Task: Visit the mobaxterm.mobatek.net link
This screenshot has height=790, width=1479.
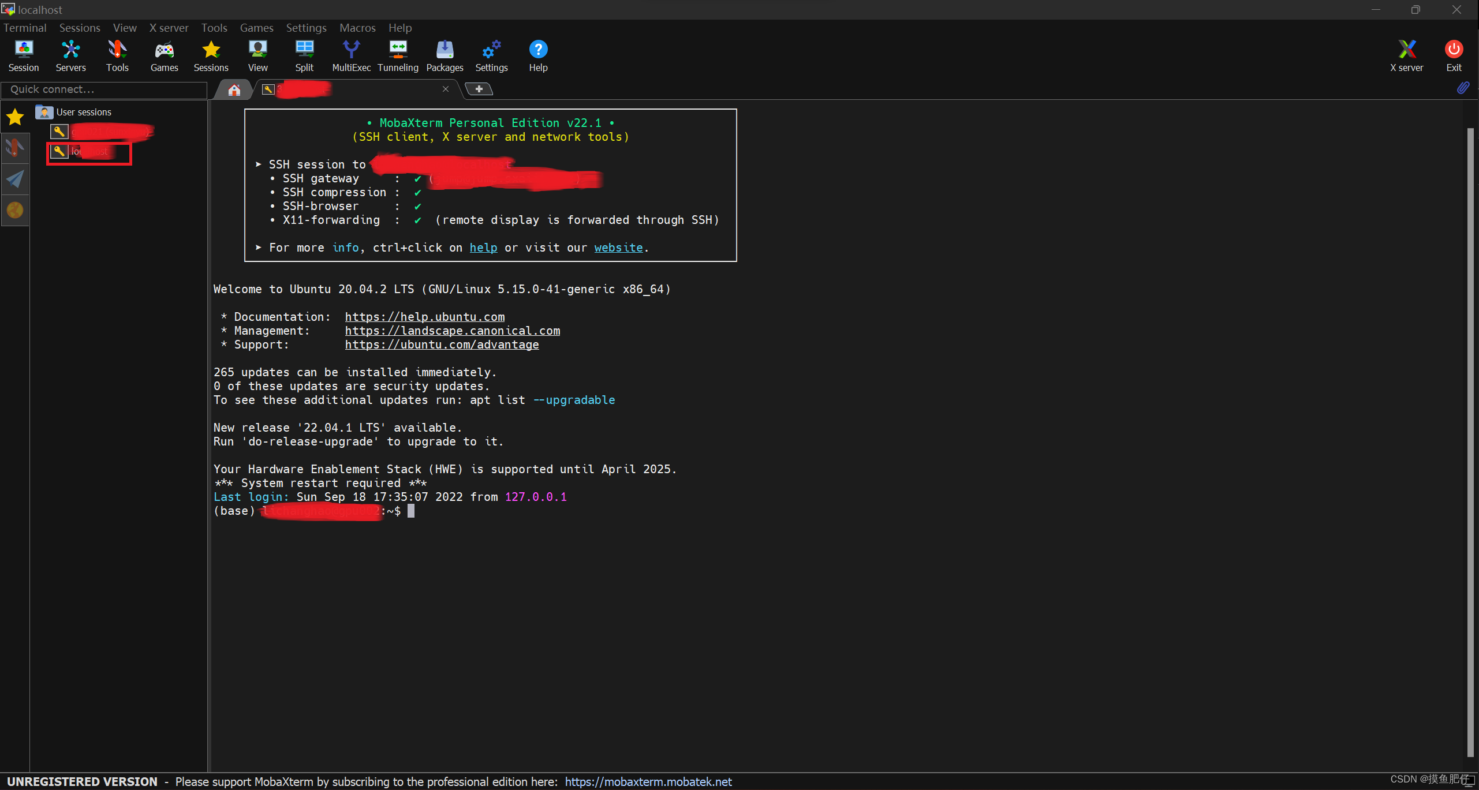Action: [648, 781]
